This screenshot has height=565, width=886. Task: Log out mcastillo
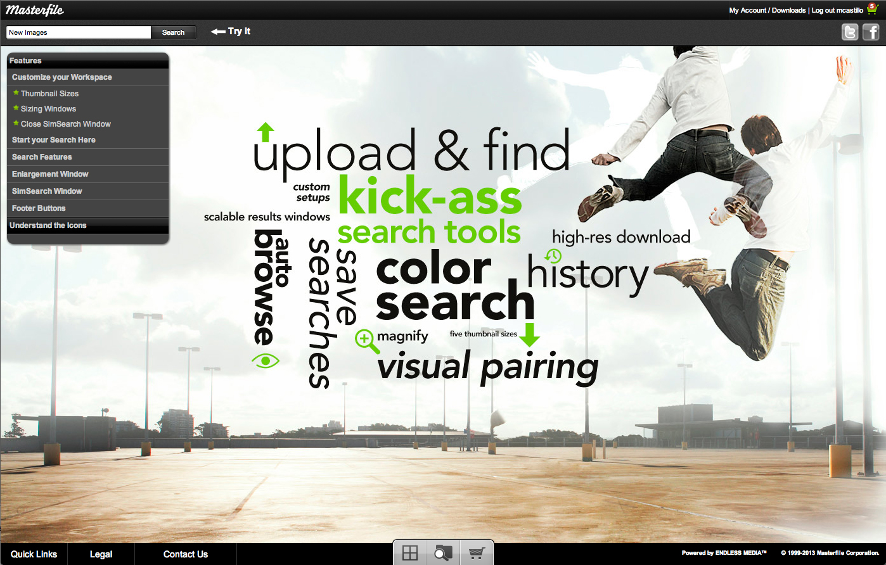838,10
